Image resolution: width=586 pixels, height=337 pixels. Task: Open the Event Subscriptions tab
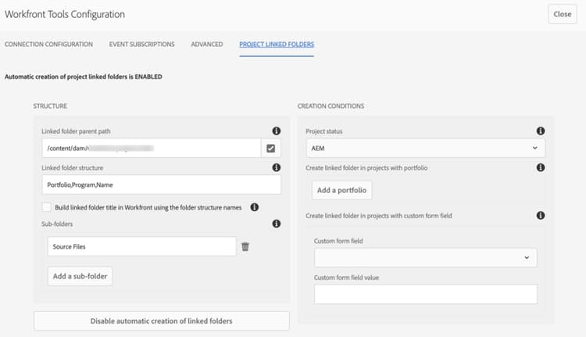point(141,44)
